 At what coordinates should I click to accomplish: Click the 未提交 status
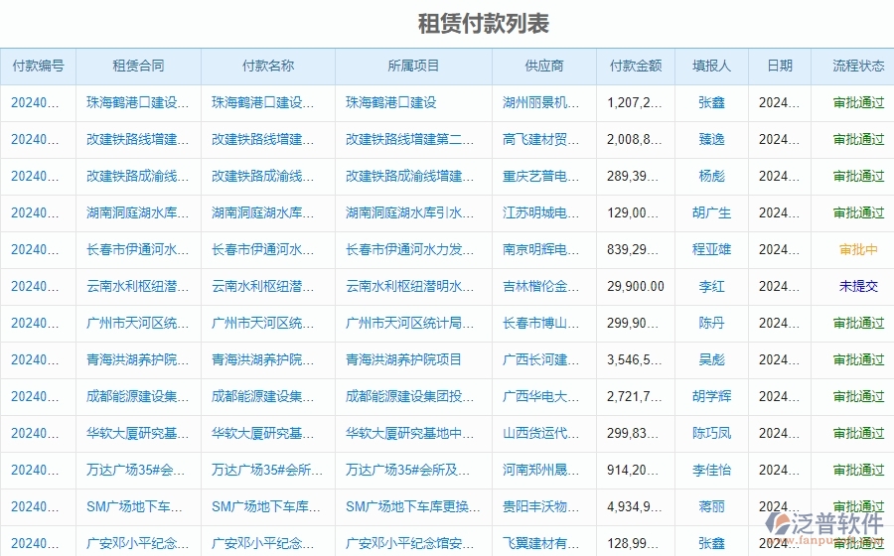[858, 287]
